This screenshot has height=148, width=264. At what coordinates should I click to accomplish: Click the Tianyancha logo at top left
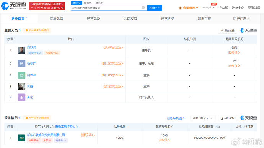pyautogui.click(x=14, y=6)
